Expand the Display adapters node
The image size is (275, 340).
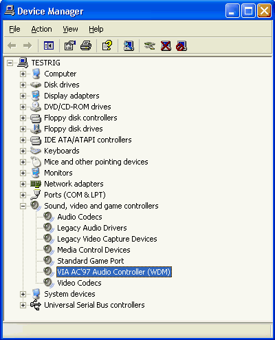[23, 96]
